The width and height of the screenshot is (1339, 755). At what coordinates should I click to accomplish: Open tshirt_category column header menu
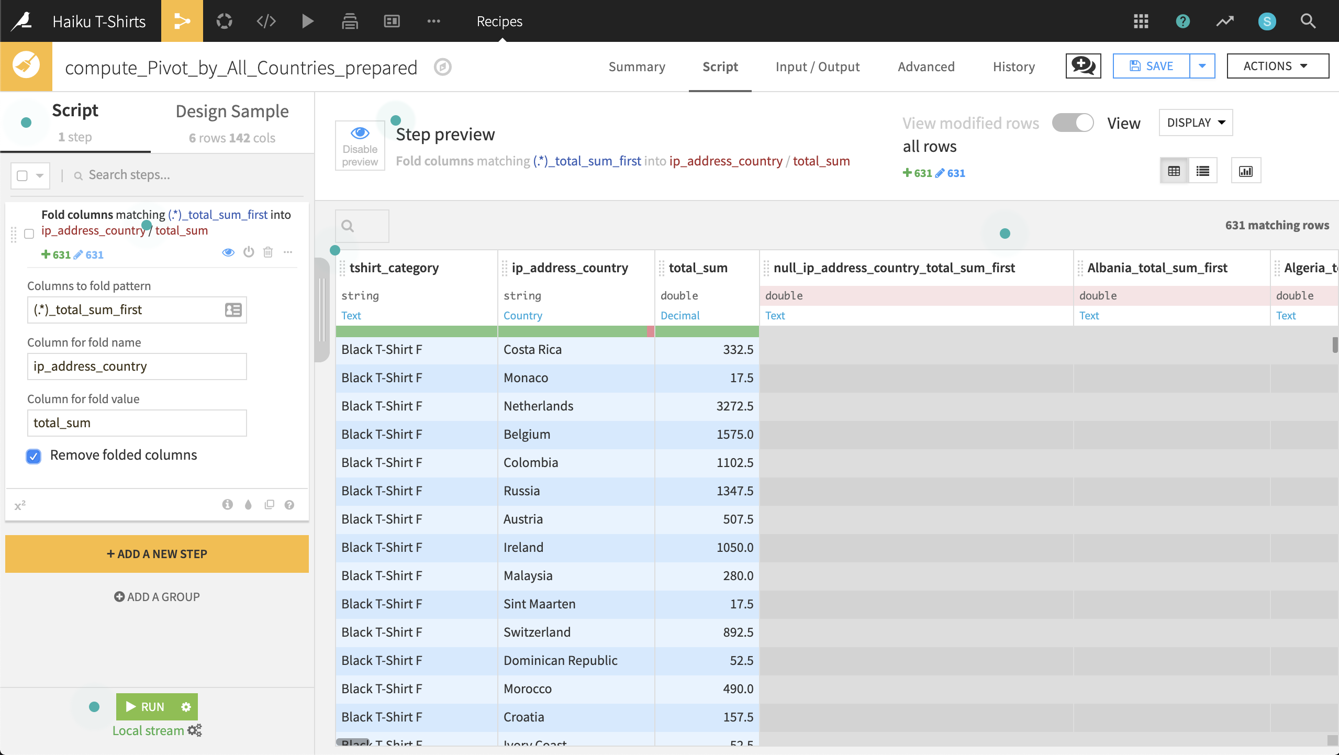(x=394, y=268)
